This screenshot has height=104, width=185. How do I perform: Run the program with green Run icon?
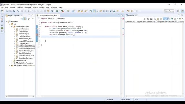tap(57, 11)
